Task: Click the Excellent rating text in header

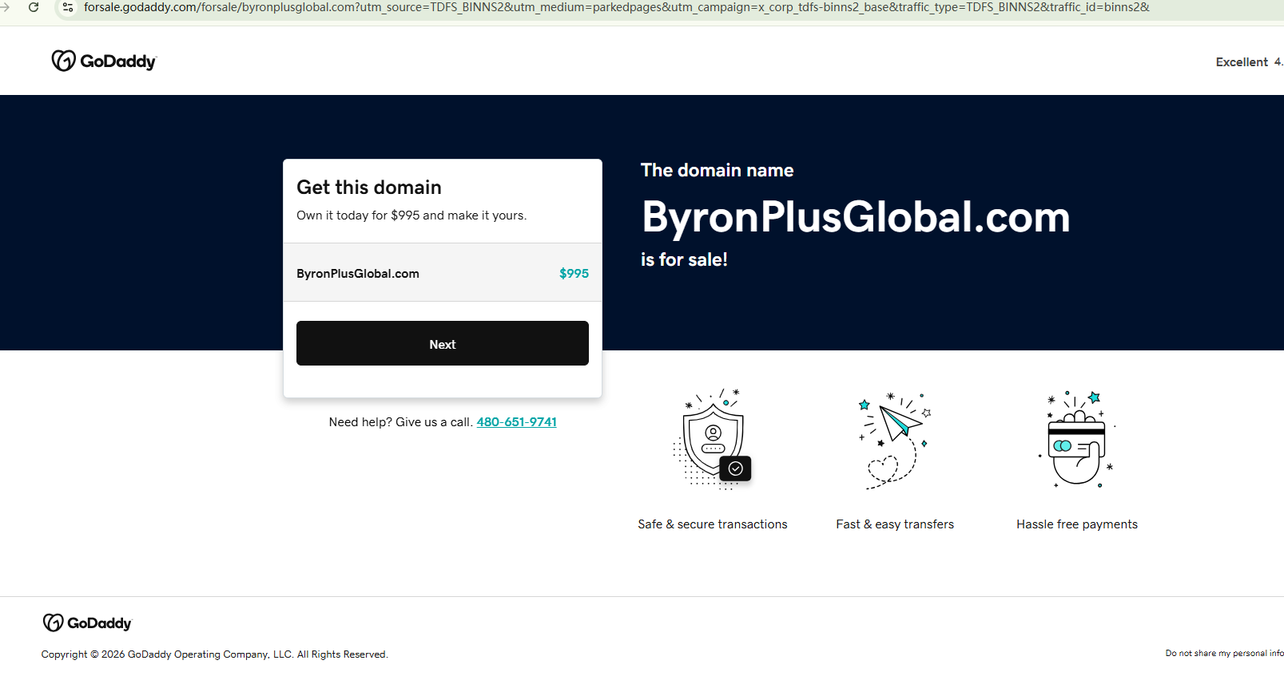Action: tap(1242, 62)
